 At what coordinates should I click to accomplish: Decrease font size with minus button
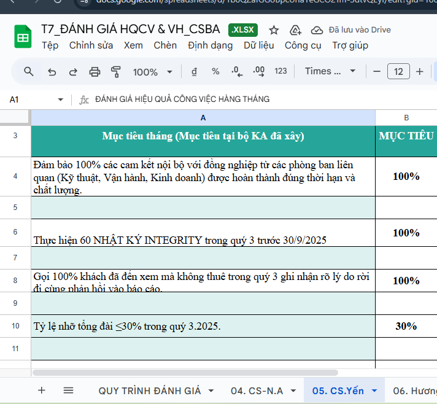[377, 72]
